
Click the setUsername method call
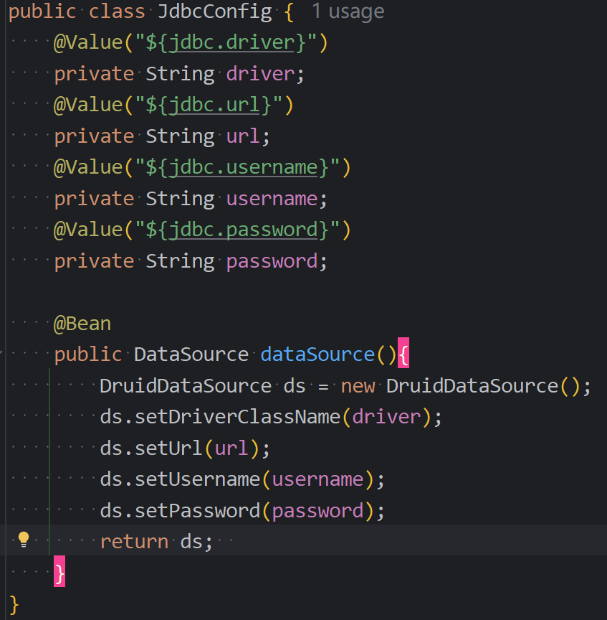pos(197,479)
